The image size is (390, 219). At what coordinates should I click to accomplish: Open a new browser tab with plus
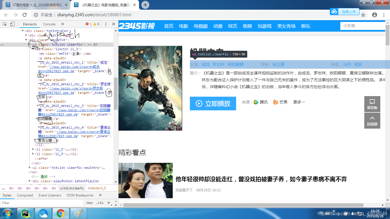(145, 5)
